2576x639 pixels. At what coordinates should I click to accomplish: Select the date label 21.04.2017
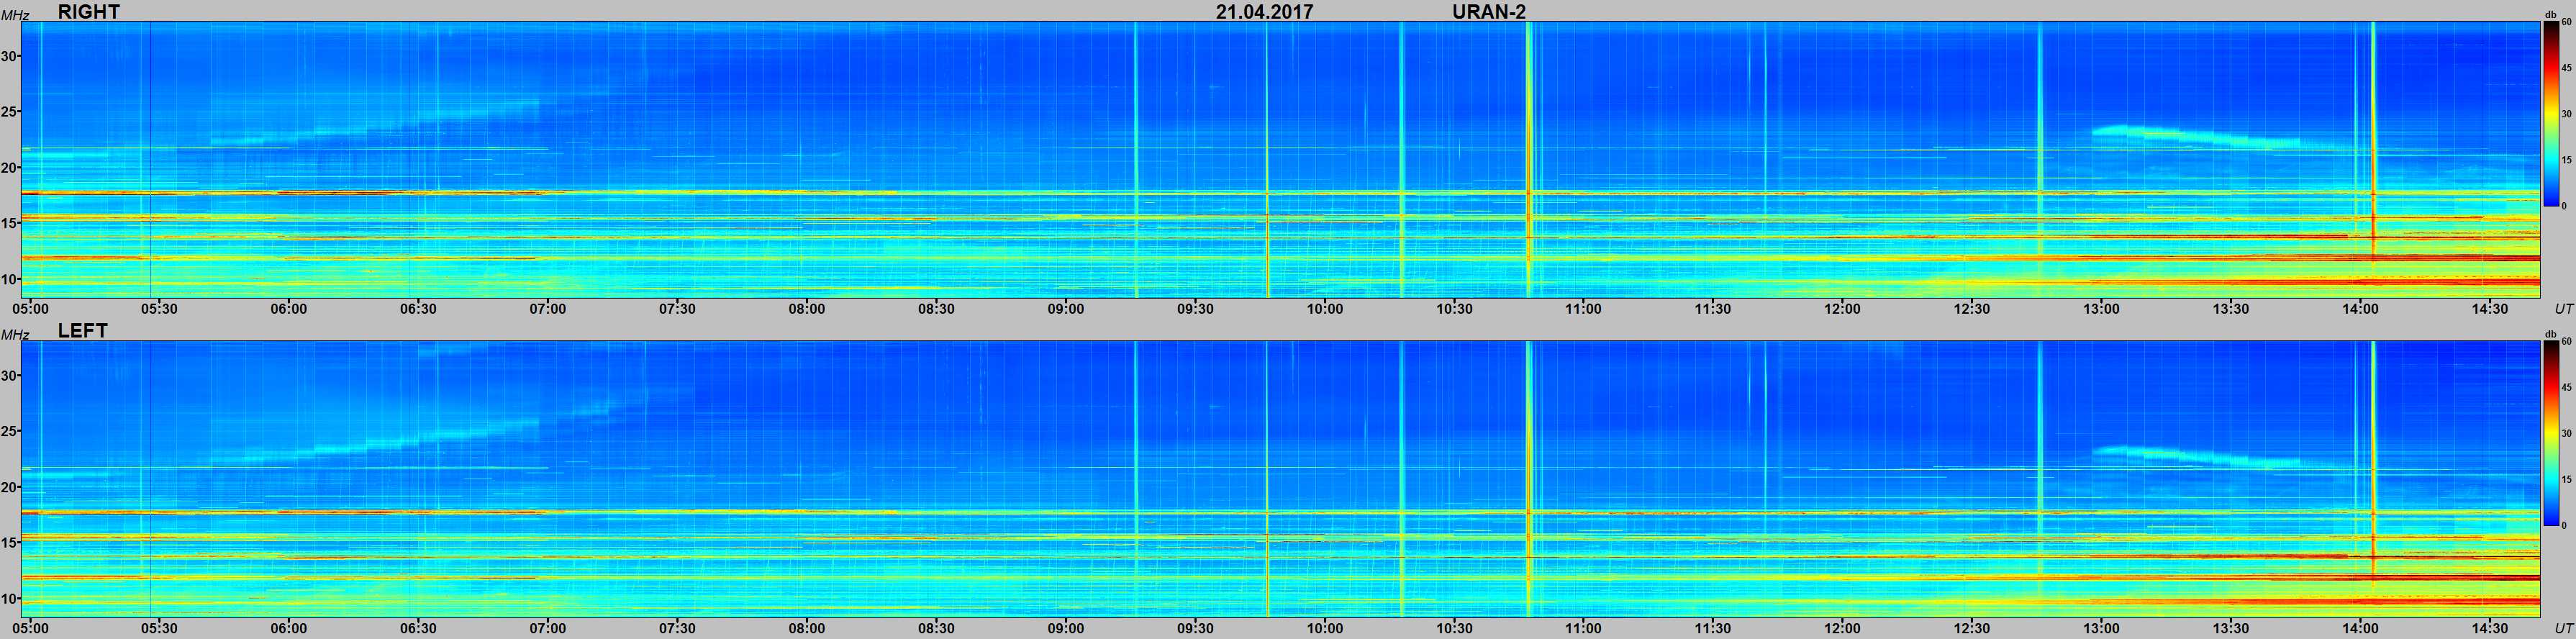1264,12
